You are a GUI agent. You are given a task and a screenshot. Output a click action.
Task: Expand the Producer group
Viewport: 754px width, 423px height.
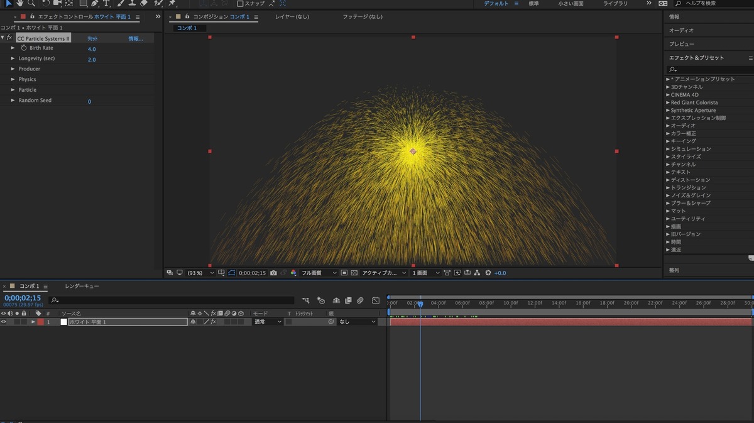point(13,69)
